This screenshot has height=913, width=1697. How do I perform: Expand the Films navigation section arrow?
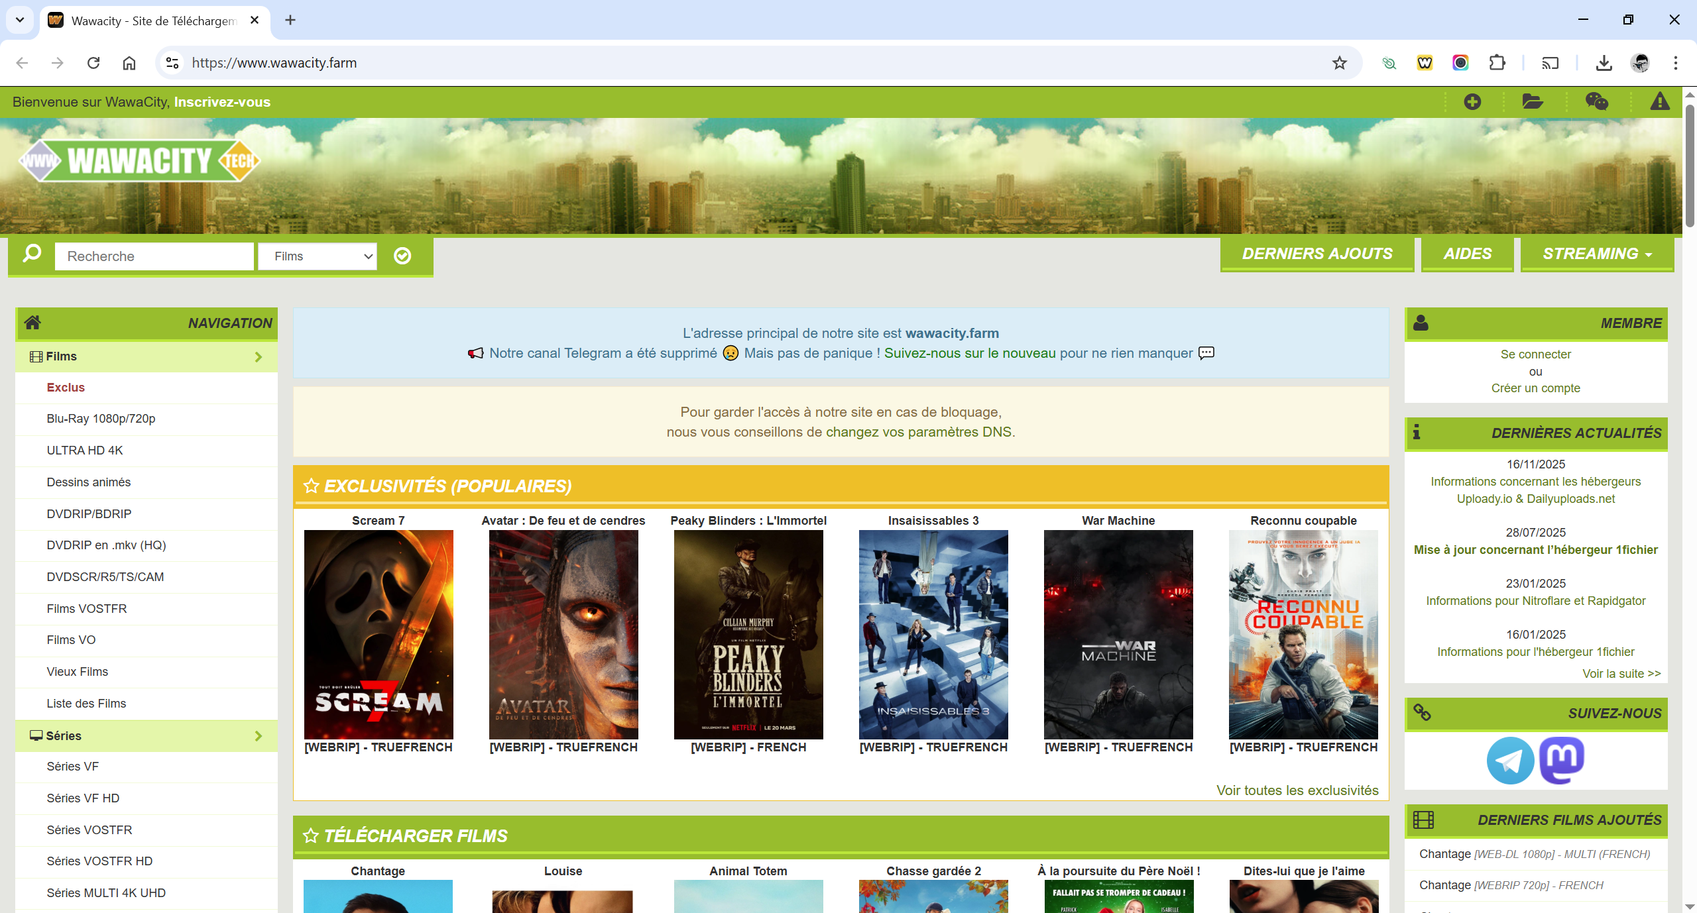pos(259,357)
